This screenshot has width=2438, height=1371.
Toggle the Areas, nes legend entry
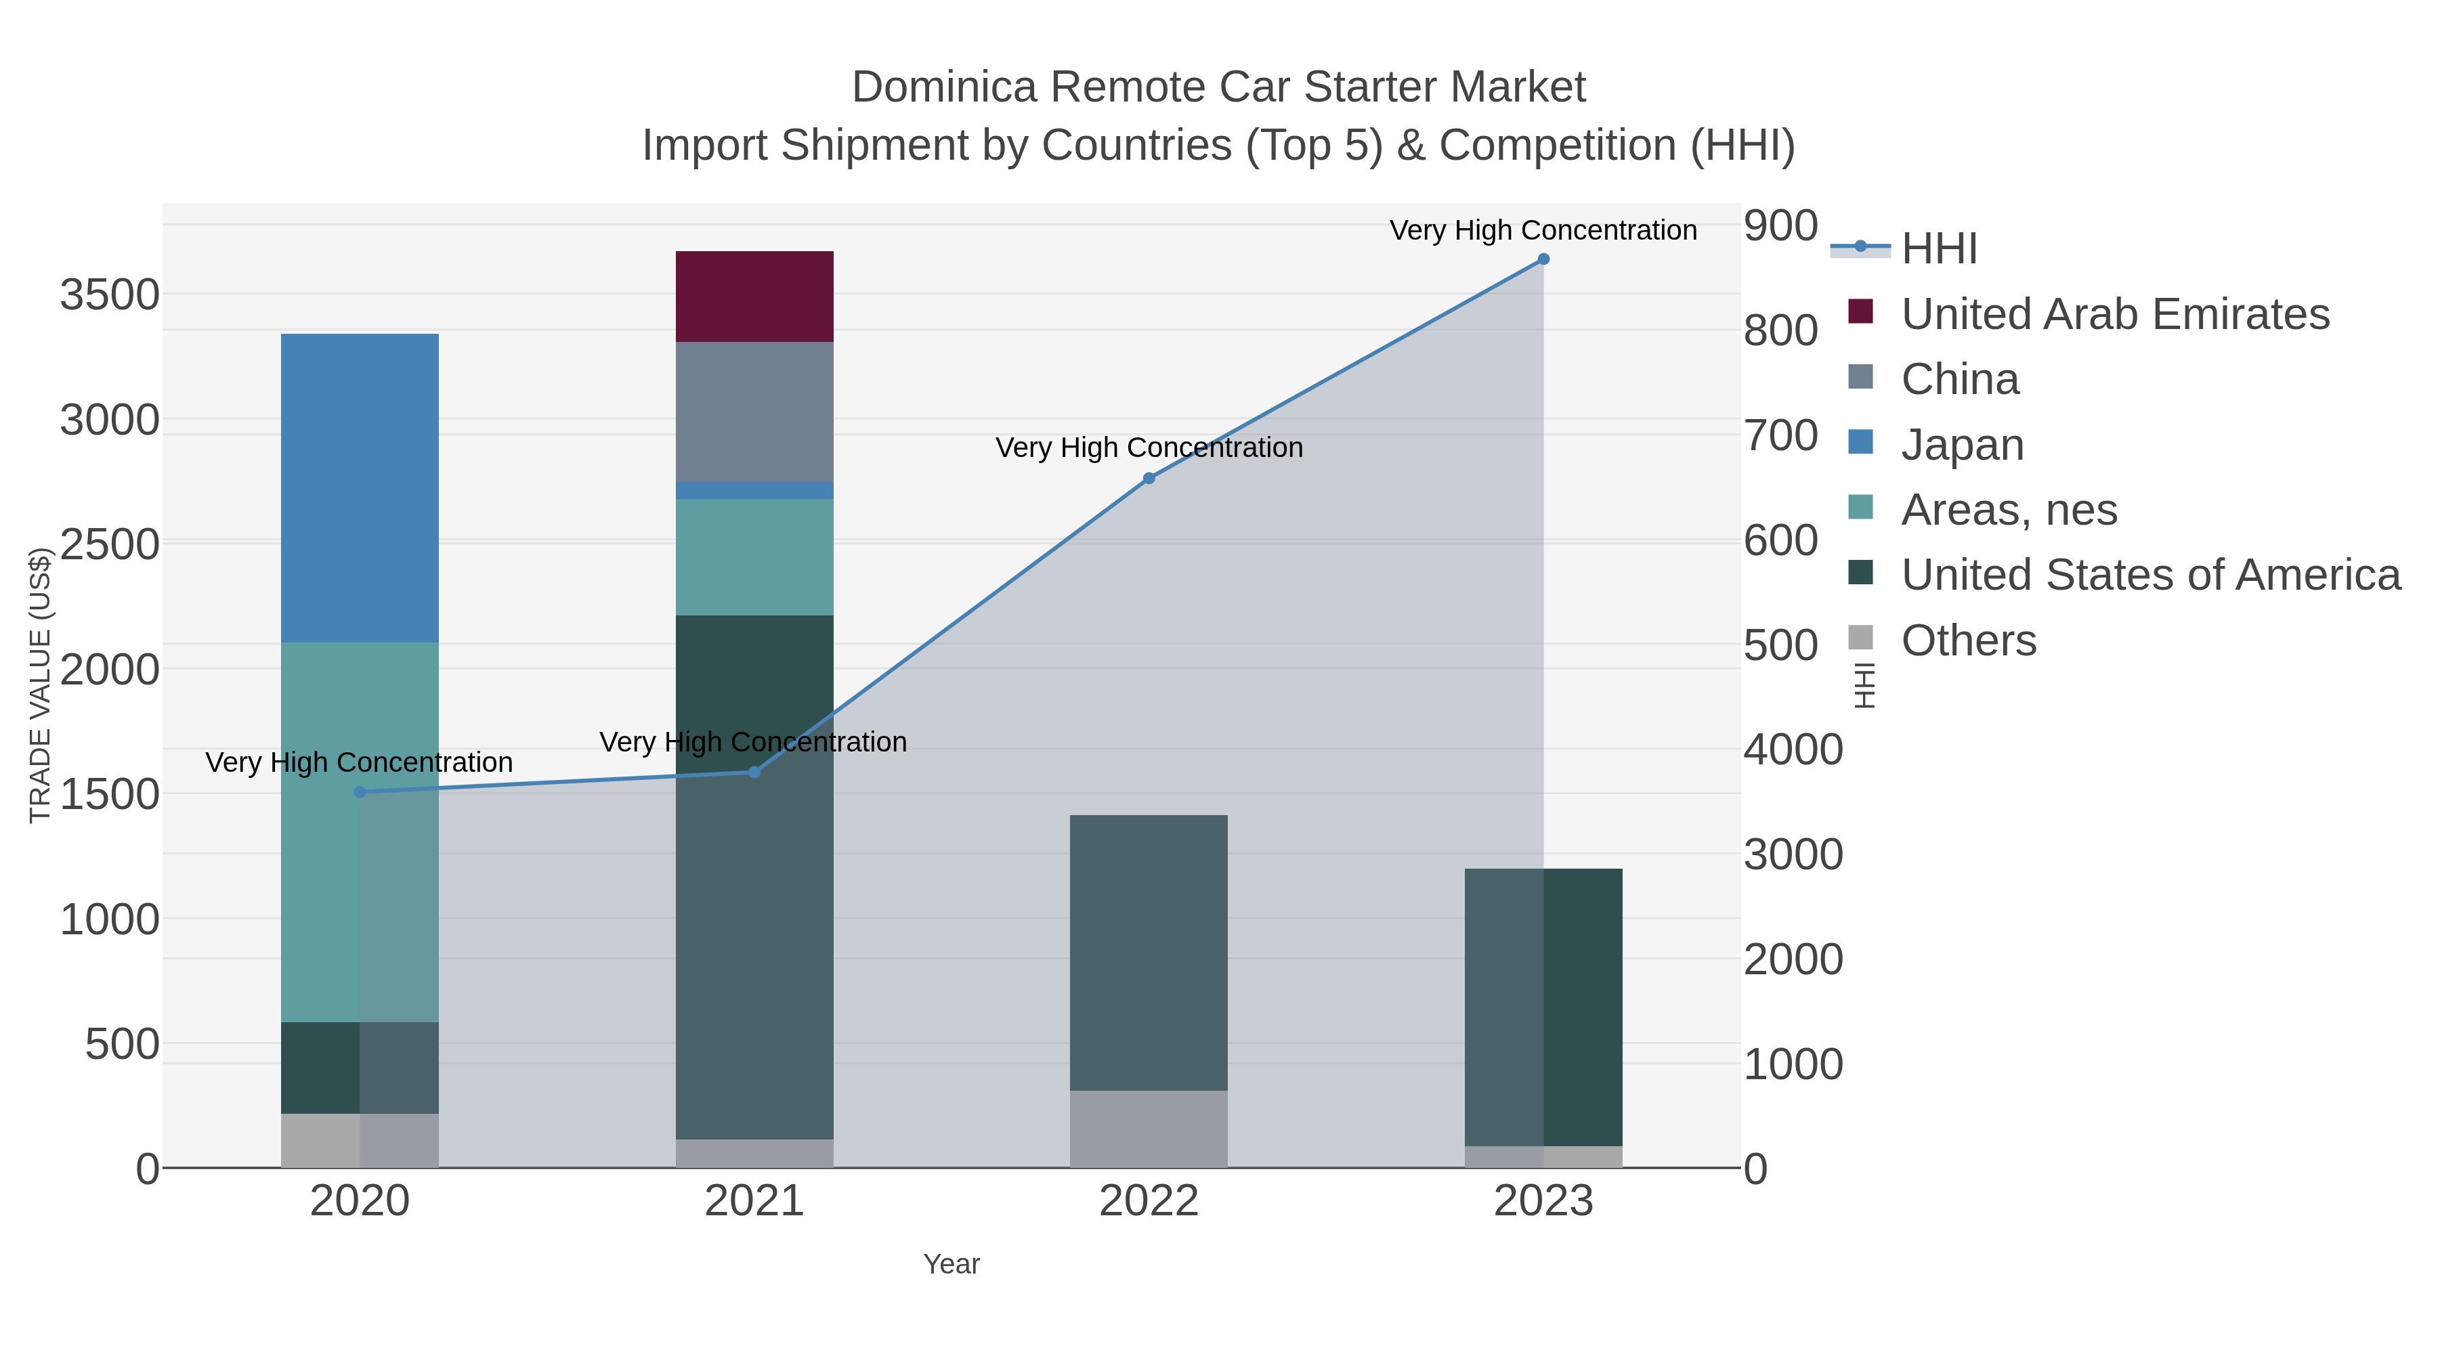click(x=1983, y=510)
